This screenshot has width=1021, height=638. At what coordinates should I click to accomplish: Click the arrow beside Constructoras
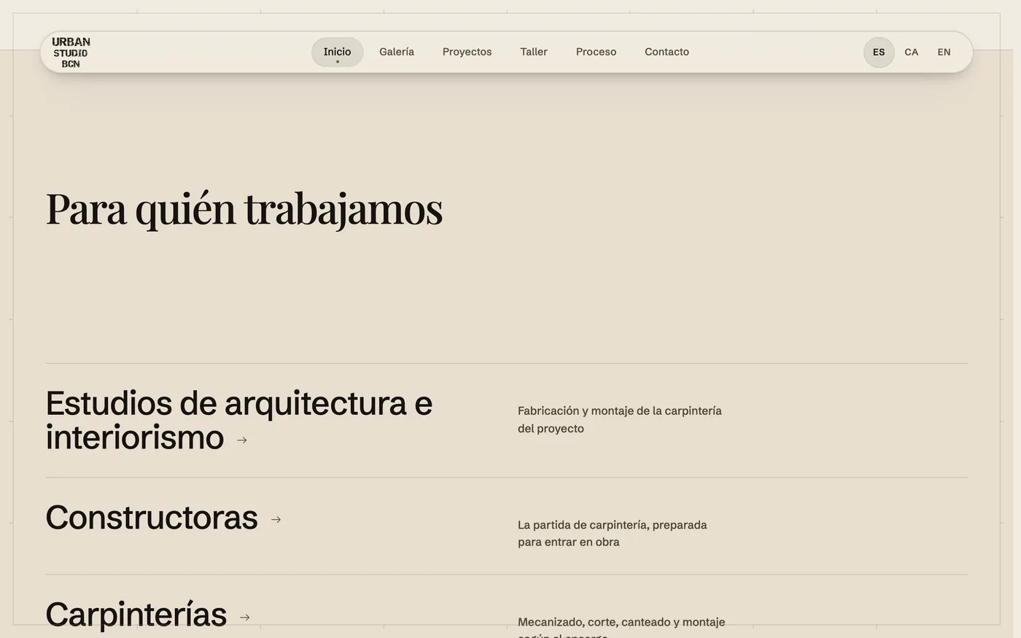tap(276, 520)
